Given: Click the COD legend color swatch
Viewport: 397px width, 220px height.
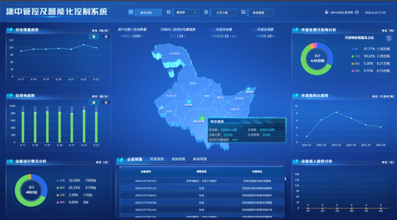Looking at the screenshot, I should pyautogui.click(x=352, y=56).
